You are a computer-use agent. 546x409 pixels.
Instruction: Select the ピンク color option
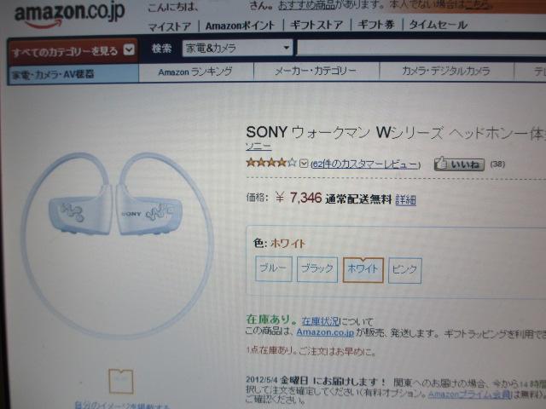click(x=404, y=271)
